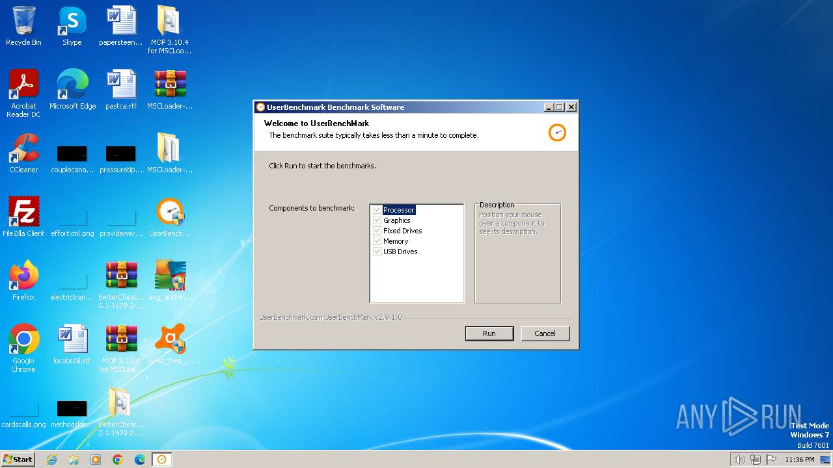The image size is (833, 468).
Task: Launch Edge from the taskbar
Action: (140, 460)
